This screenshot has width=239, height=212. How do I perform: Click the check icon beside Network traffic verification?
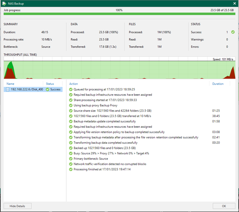71,164
